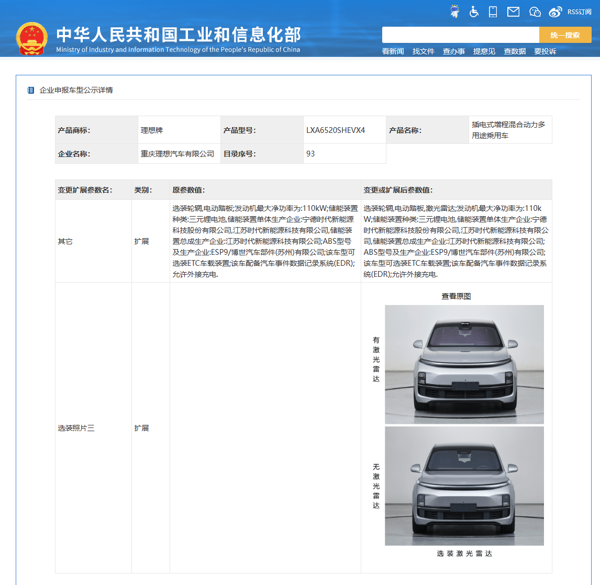This screenshot has height=585, width=600.
Task: Click the 产品名称 label cell
Action: tap(427, 130)
